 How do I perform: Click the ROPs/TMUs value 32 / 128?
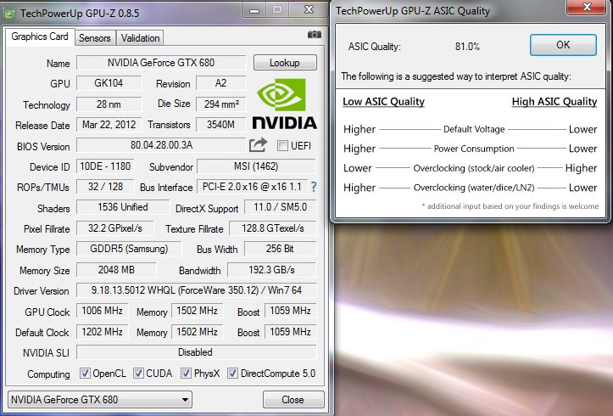(x=105, y=187)
